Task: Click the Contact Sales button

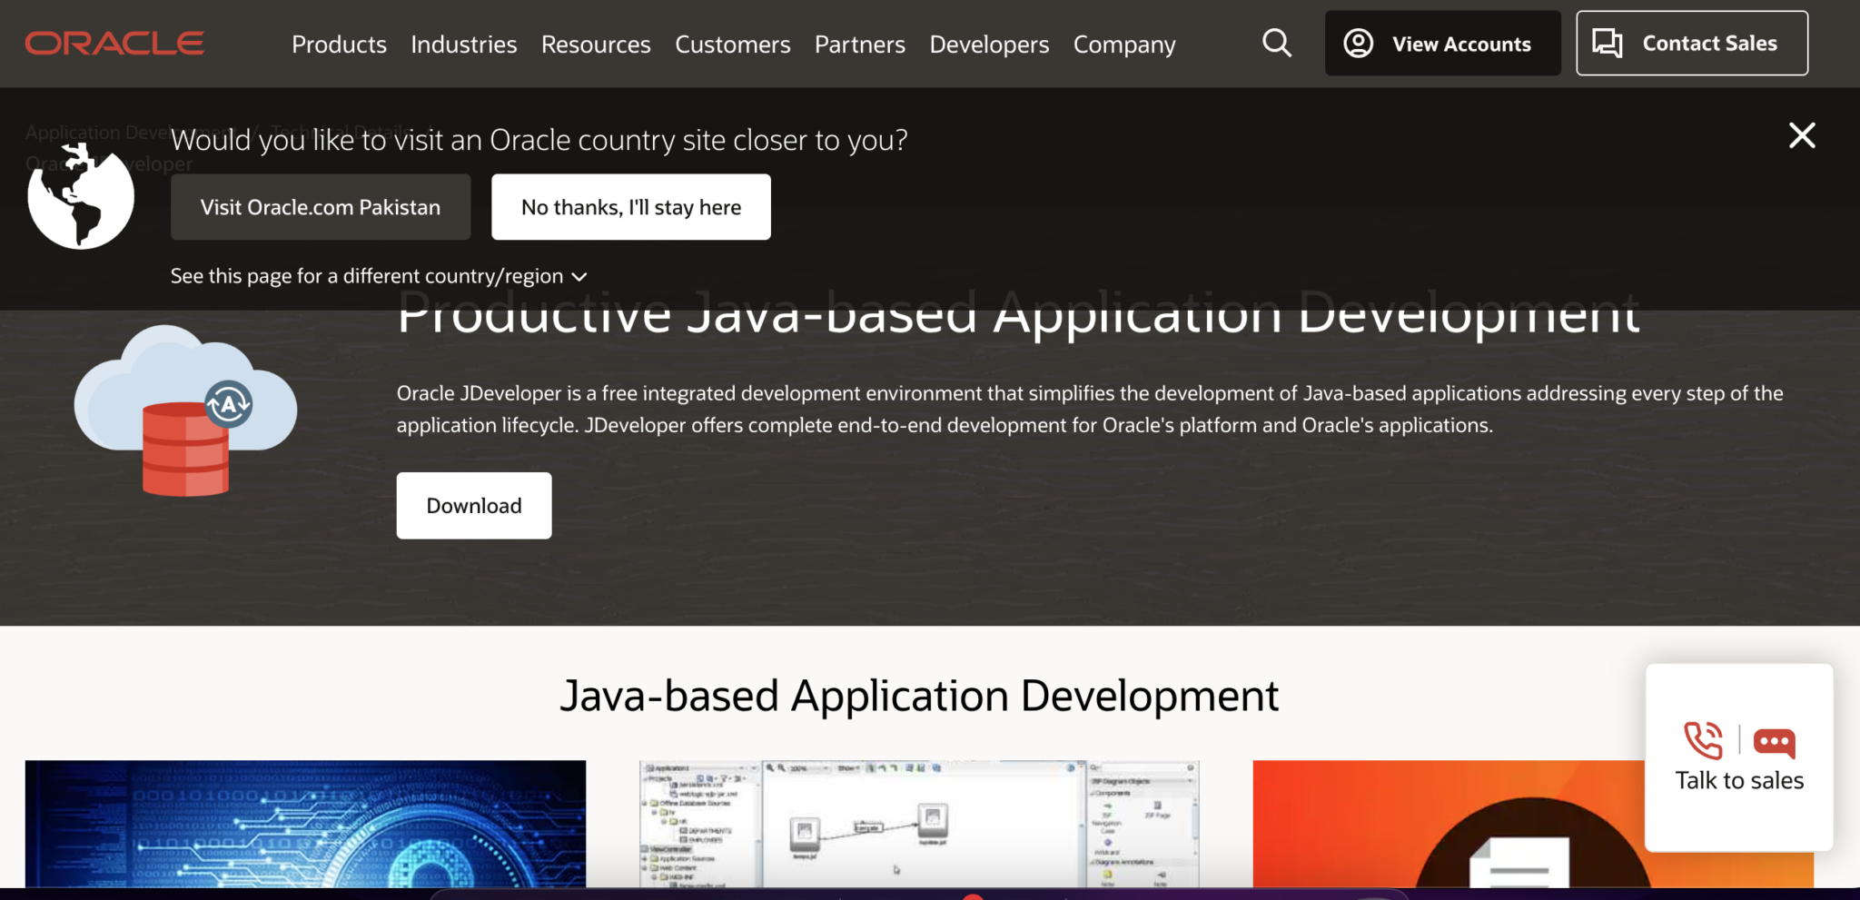Action: (1692, 44)
